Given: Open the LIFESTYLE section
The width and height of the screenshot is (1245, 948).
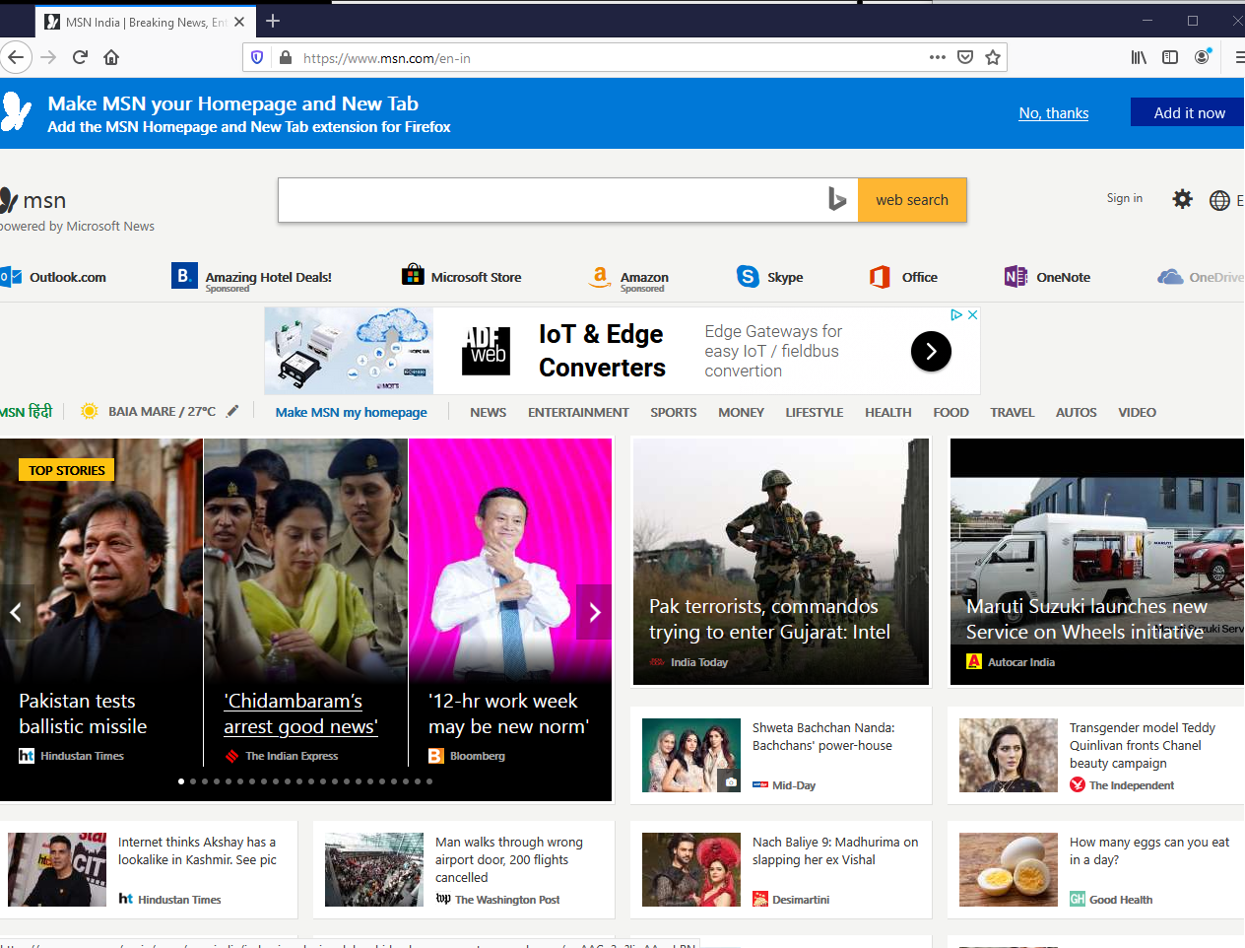Looking at the screenshot, I should pos(815,412).
